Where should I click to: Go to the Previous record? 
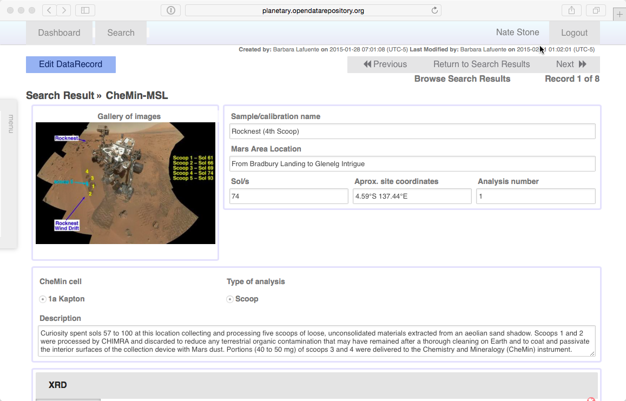[x=385, y=64]
